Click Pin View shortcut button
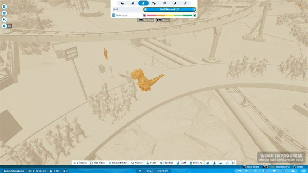Screen dimensions: 308x173 pos(146,20)
